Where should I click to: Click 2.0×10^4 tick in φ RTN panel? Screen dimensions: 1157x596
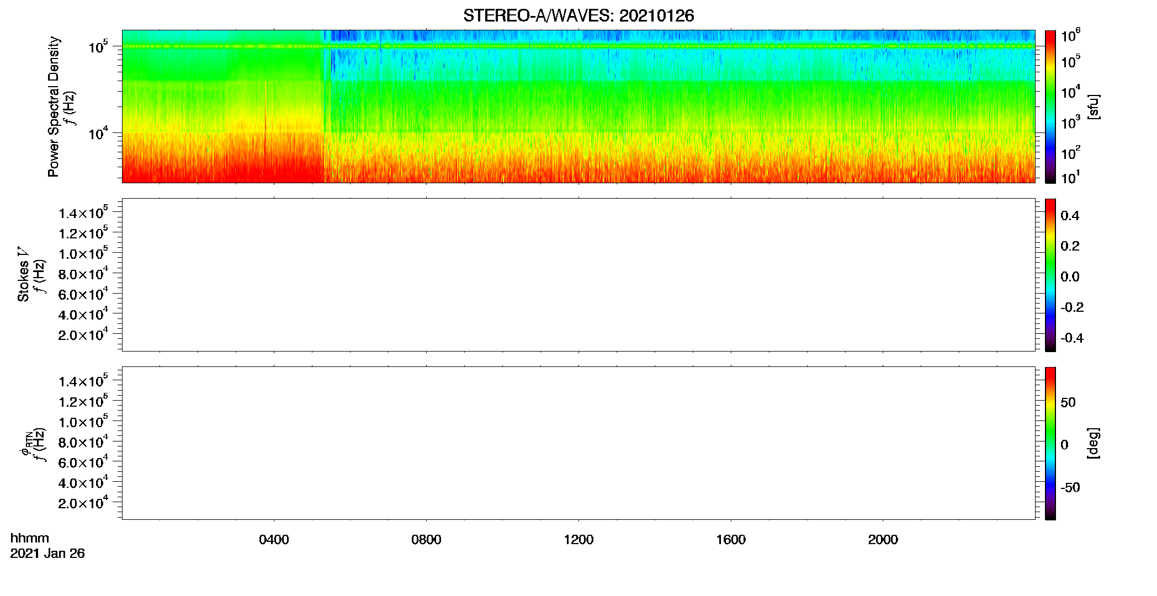(x=83, y=503)
